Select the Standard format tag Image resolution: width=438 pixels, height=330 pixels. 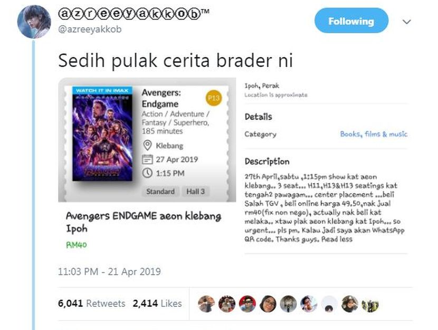(x=160, y=192)
